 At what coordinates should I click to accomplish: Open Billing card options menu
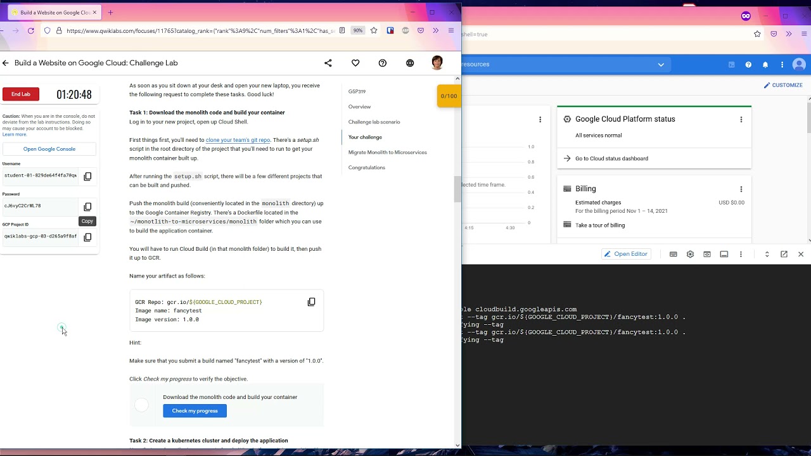(x=741, y=189)
